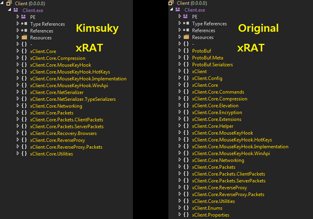Screen dimensions: 313x219
Task: Select xClient.Core.Packets in left panel
Action: (52, 113)
